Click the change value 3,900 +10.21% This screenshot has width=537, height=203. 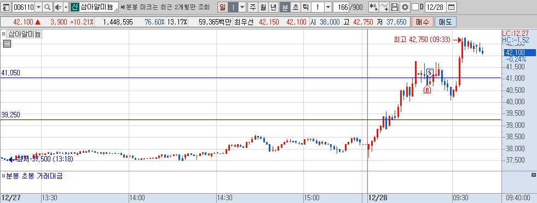click(72, 22)
